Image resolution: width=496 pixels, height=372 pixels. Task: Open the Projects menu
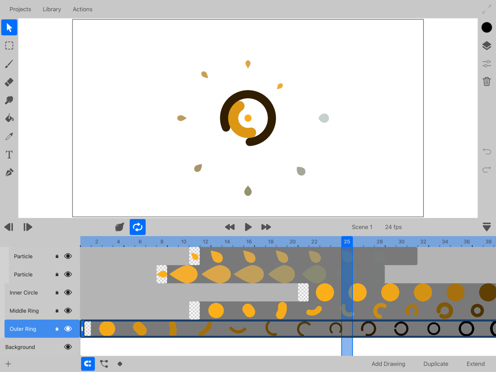coord(20,9)
